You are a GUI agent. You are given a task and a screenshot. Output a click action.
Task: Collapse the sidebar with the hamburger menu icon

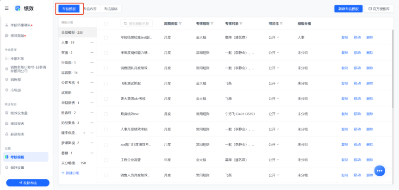point(6,8)
